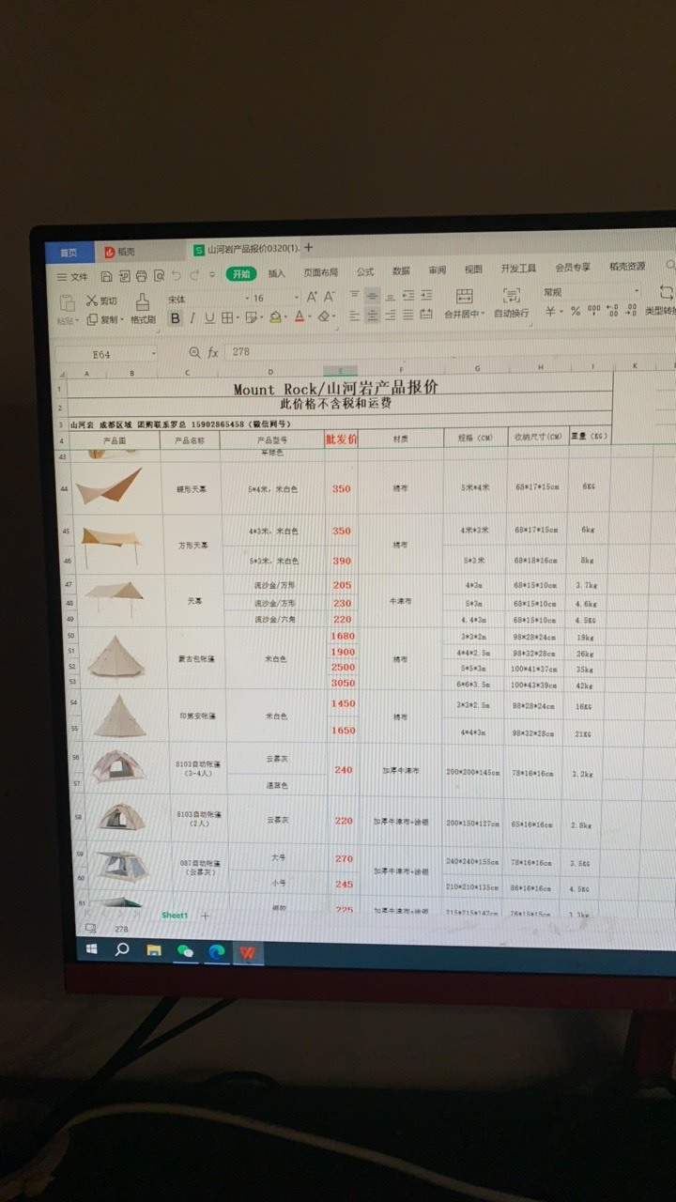Open File Explorer from the taskbar
Image resolution: width=676 pixels, height=1202 pixels.
(x=153, y=950)
